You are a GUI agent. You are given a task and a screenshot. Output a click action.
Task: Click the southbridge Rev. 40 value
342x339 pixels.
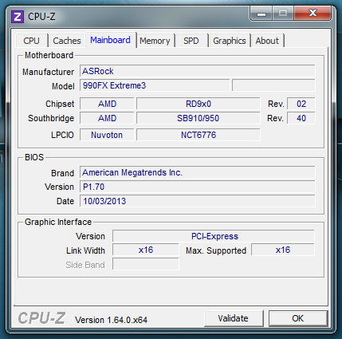[x=301, y=118]
